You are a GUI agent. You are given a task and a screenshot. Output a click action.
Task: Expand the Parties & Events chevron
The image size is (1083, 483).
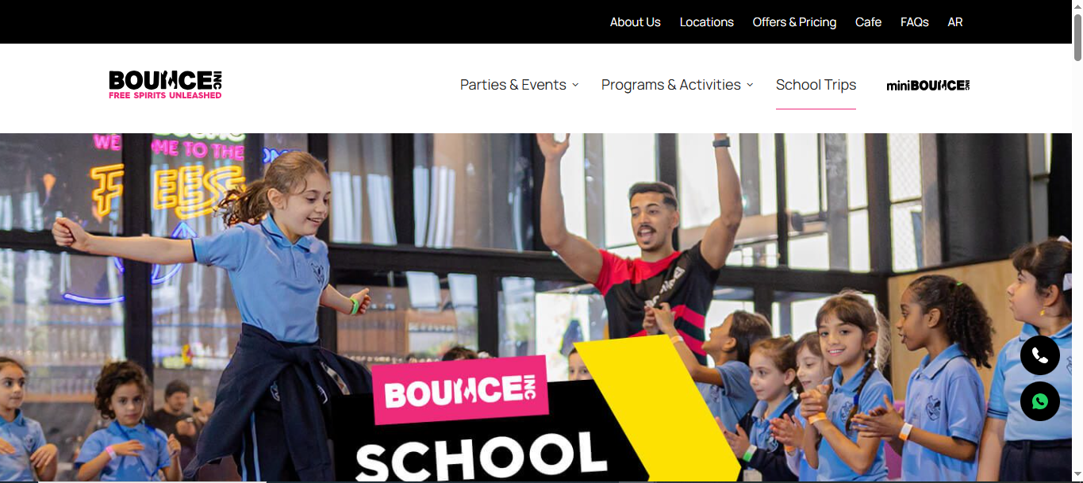[575, 85]
